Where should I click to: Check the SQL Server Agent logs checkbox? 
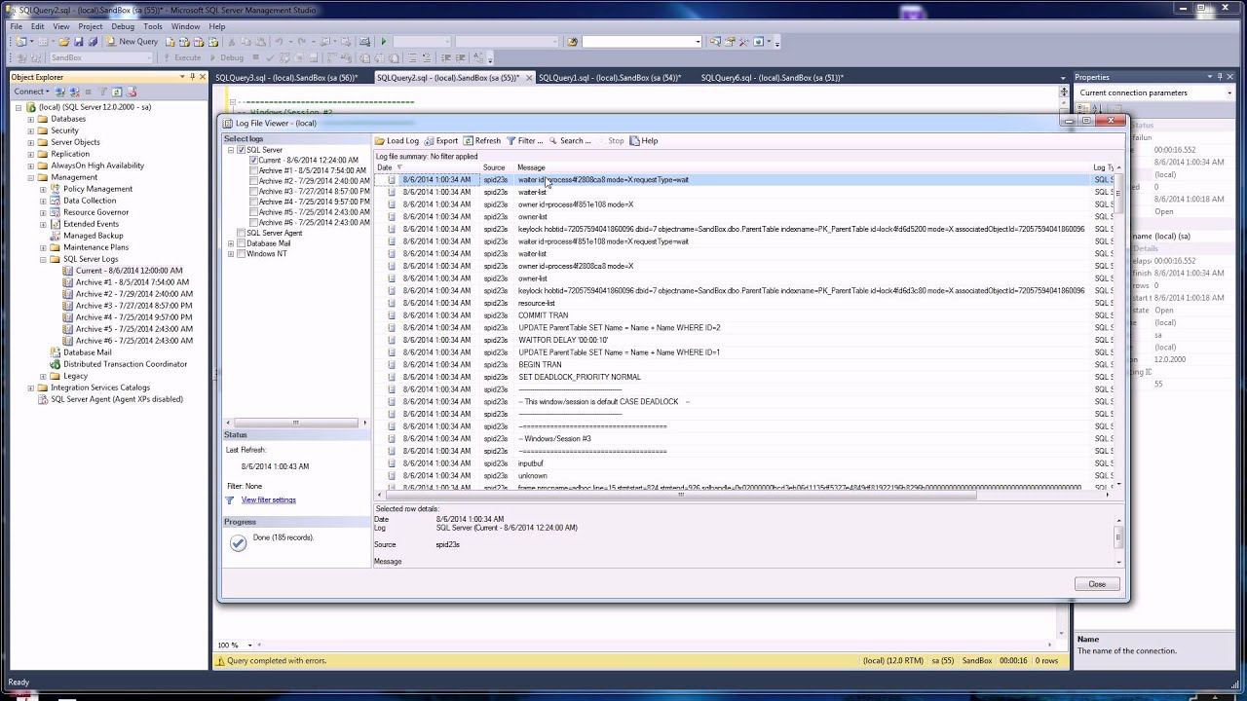tap(242, 234)
